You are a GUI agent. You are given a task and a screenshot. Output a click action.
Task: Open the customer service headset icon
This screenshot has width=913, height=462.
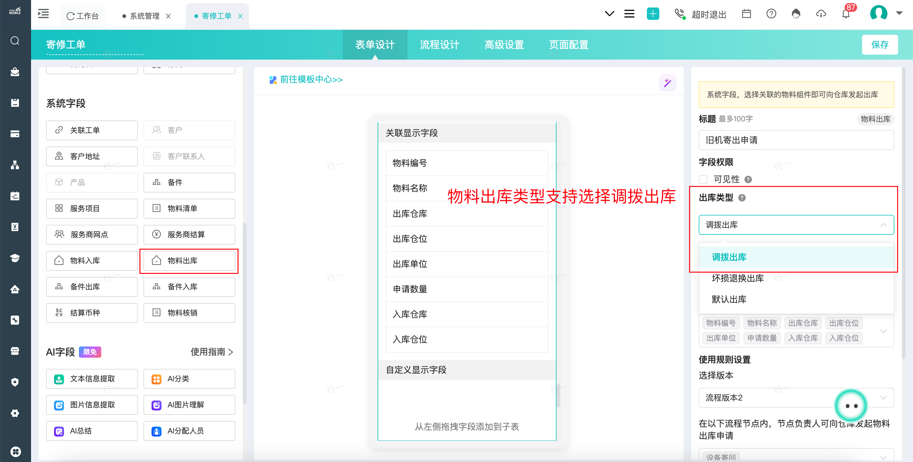point(796,14)
